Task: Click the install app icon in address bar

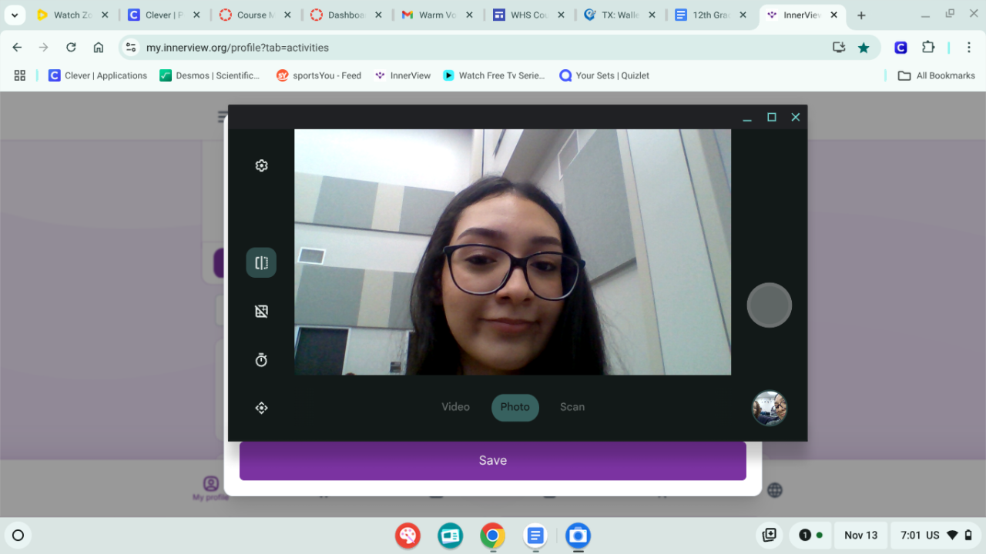Action: 839,48
